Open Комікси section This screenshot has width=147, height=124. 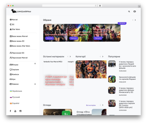click(15, 74)
